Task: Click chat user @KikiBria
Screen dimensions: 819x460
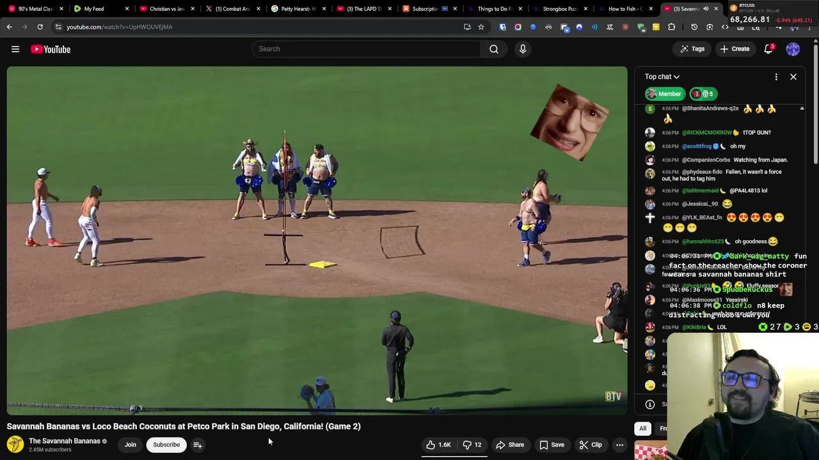Action: [694, 327]
